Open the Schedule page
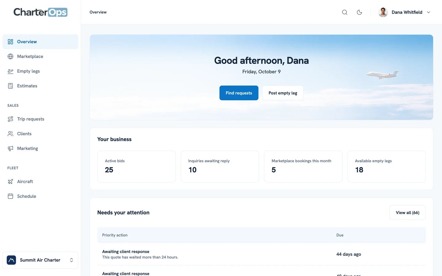The height and width of the screenshot is (276, 442). point(40,196)
